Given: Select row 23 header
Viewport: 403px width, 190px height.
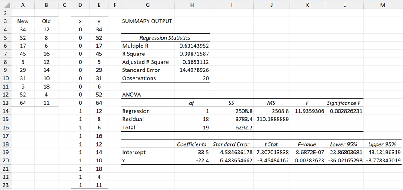Looking at the screenshot, I should point(6,185).
